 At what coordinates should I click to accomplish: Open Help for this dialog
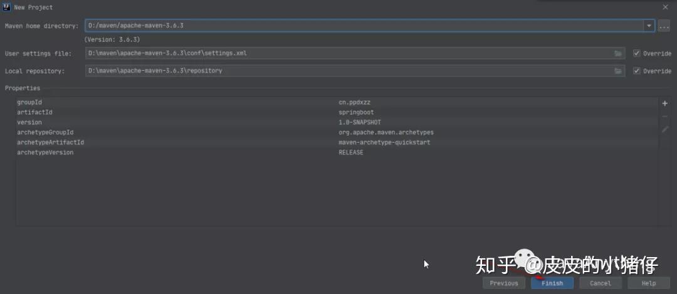coord(649,283)
